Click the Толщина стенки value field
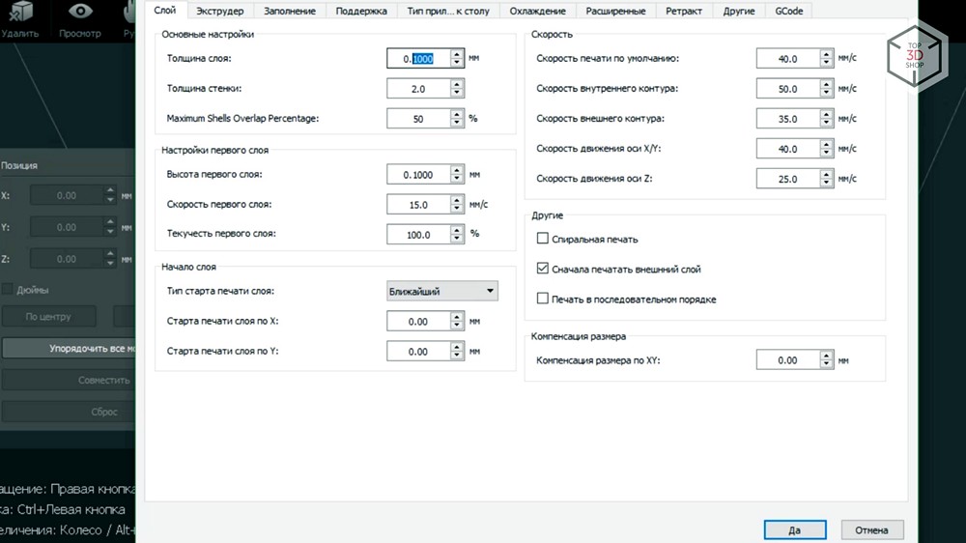 [418, 89]
